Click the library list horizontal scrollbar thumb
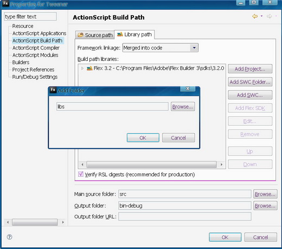 click(x=151, y=165)
